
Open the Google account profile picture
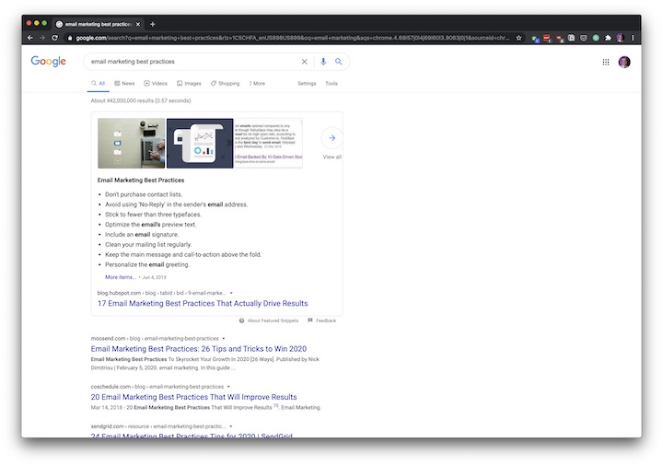[x=624, y=62]
